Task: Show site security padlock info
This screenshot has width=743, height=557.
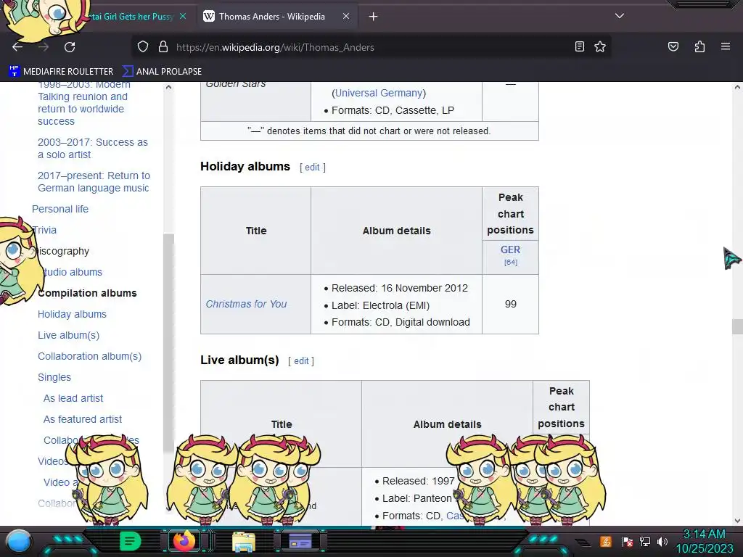Action: [163, 47]
